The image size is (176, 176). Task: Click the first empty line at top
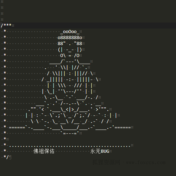click(88, 2)
